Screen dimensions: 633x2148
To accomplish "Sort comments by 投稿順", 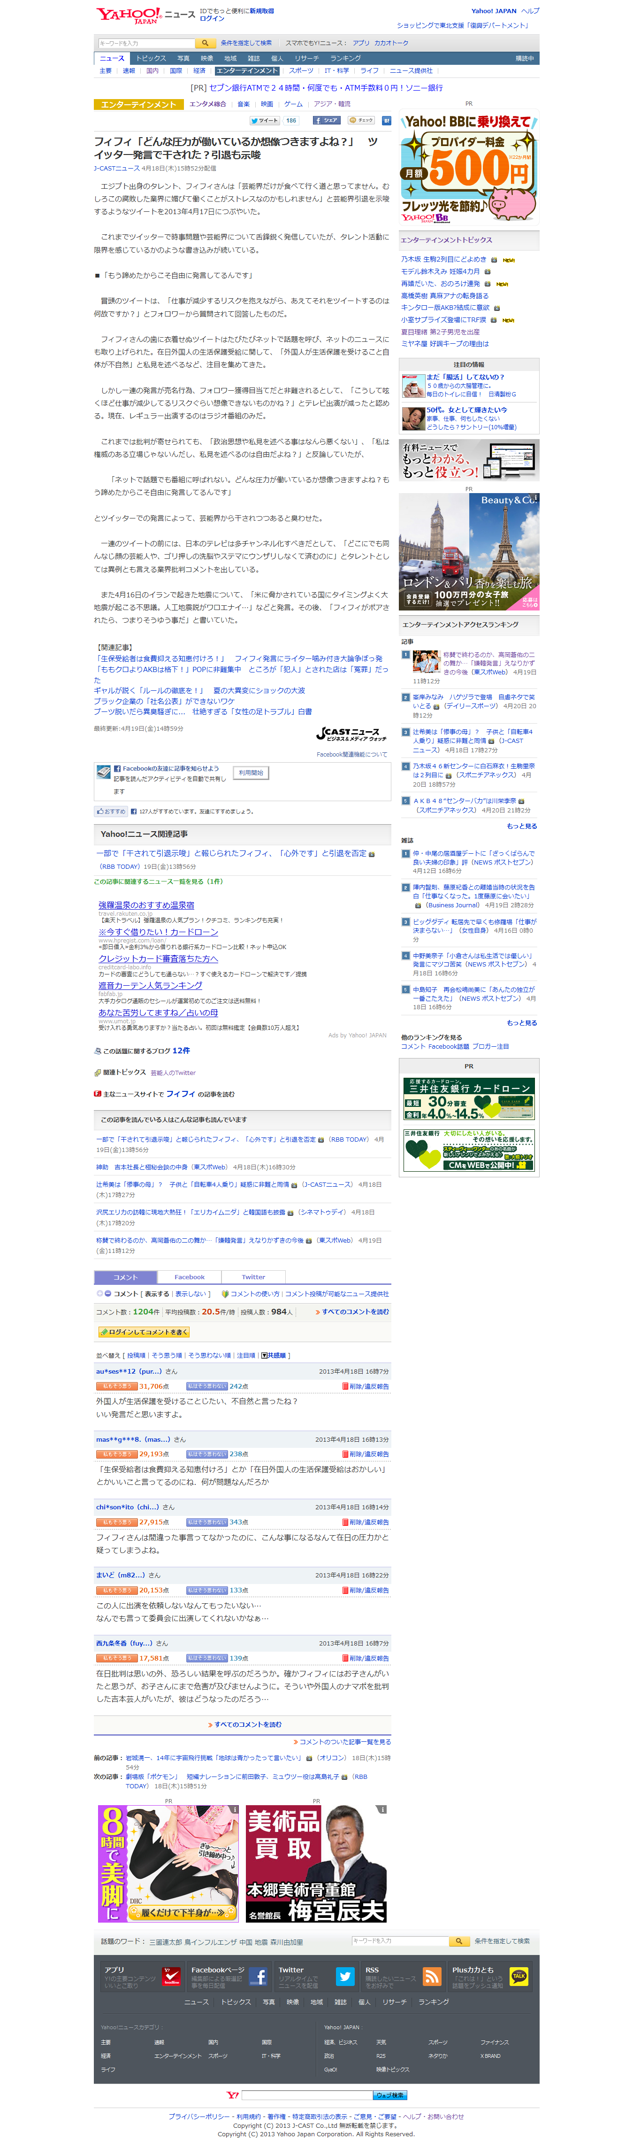I will 136,1355.
